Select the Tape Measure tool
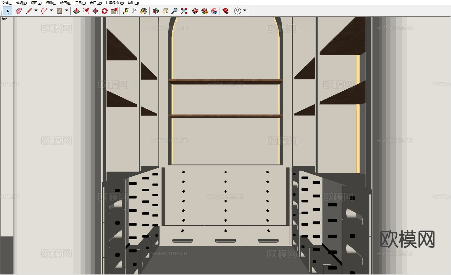Screen dimensions: 451x275 [x=126, y=11]
